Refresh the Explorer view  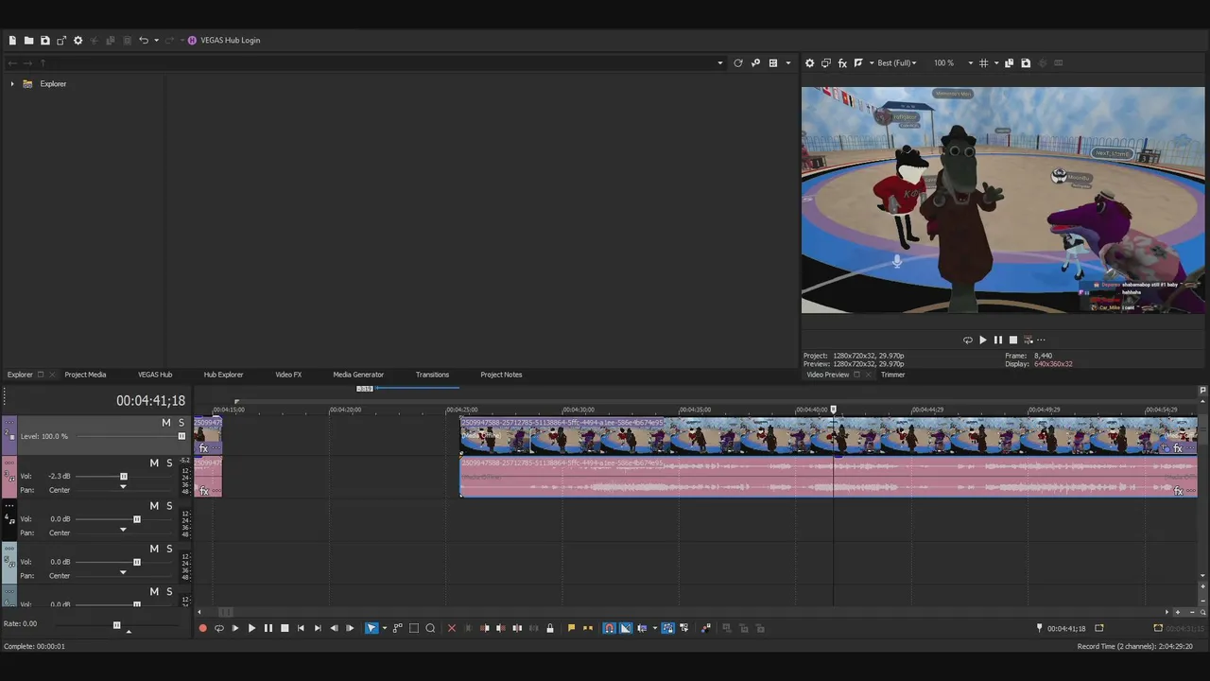click(738, 63)
